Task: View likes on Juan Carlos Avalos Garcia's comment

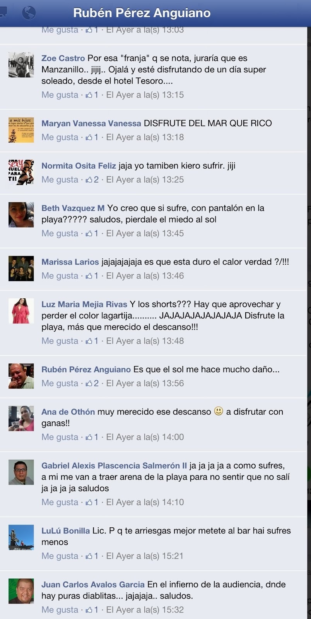Action: pyautogui.click(x=92, y=610)
